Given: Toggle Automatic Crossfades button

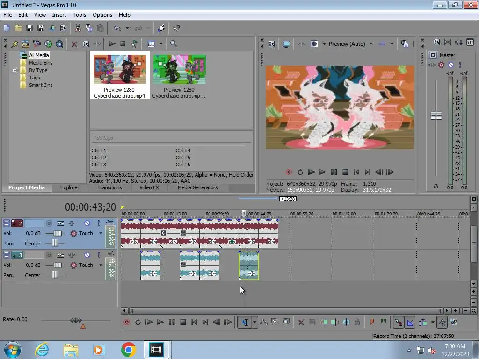Looking at the screenshot, I should click(410, 322).
